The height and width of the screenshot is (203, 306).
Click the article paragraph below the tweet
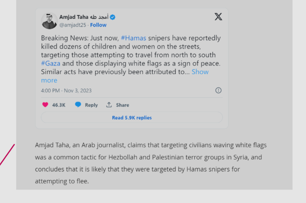(x=151, y=163)
